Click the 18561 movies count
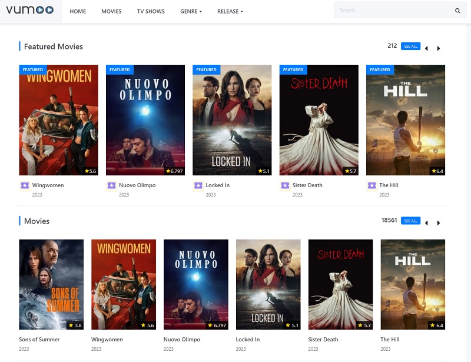Viewport: 471px width, 362px height. (x=389, y=220)
